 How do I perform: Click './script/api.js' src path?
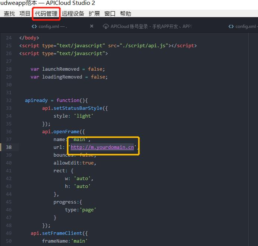pyautogui.click(x=144, y=45)
